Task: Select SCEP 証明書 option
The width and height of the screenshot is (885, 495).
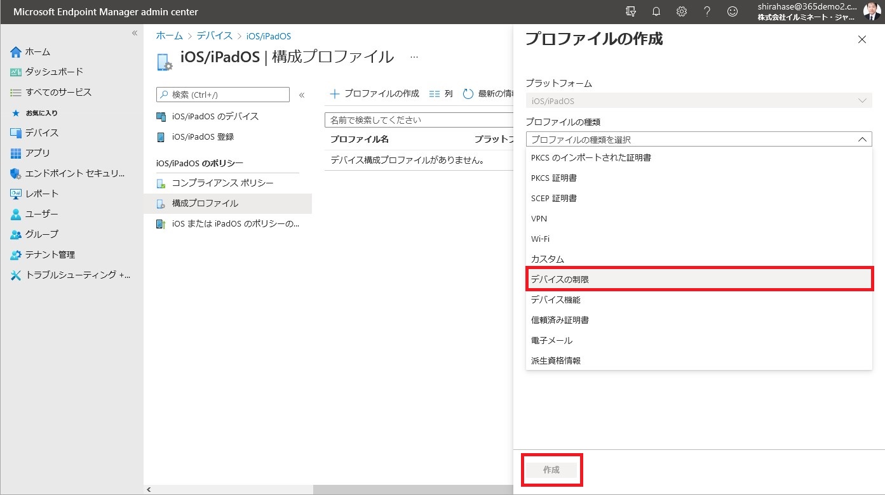Action: (699, 198)
